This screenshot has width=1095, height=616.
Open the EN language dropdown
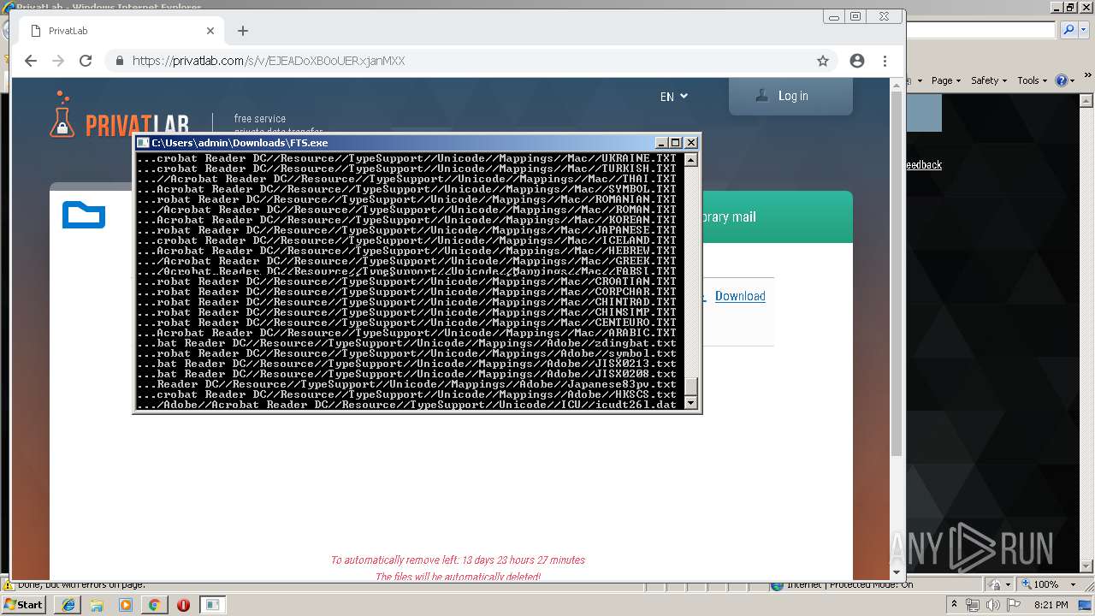coord(674,97)
